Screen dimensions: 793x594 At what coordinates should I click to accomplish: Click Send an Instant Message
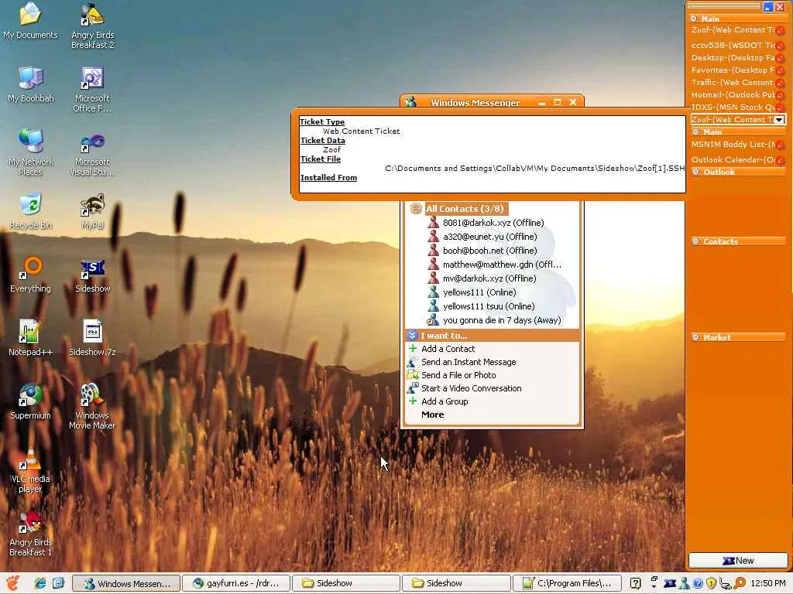click(469, 362)
